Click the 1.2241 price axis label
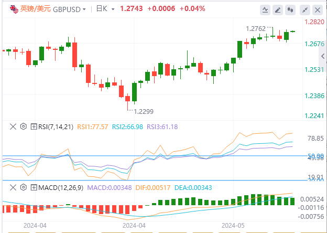327x233 pixels. pyautogui.click(x=314, y=115)
